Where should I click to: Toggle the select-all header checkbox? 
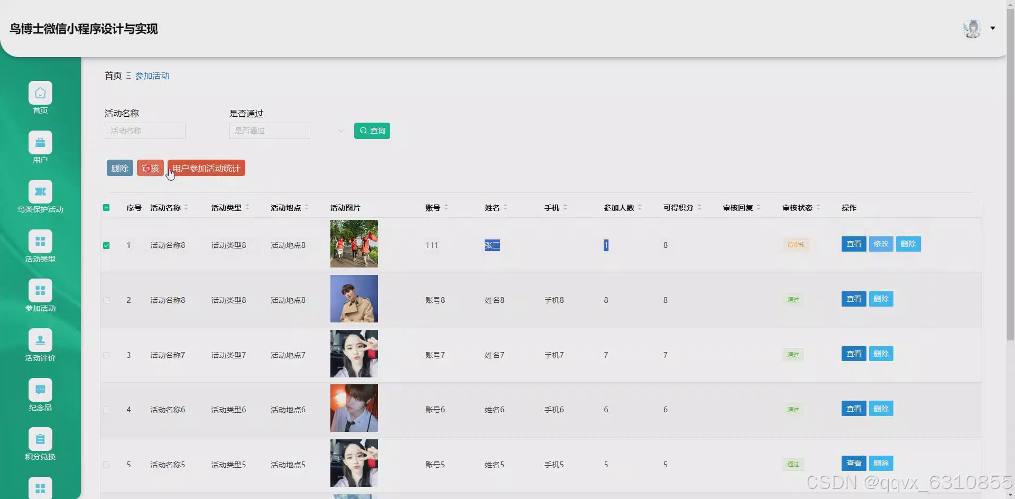(x=106, y=208)
